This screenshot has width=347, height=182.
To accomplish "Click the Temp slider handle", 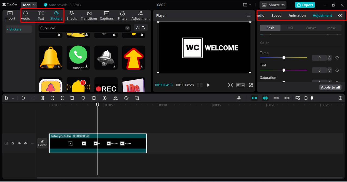I will pyautogui.click(x=284, y=58).
